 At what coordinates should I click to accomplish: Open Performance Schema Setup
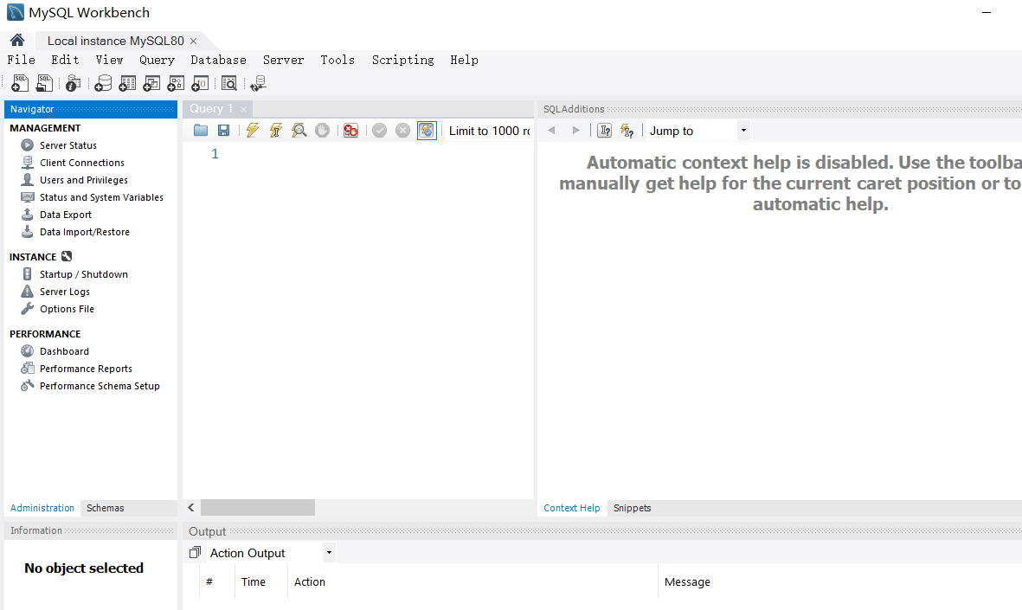99,385
